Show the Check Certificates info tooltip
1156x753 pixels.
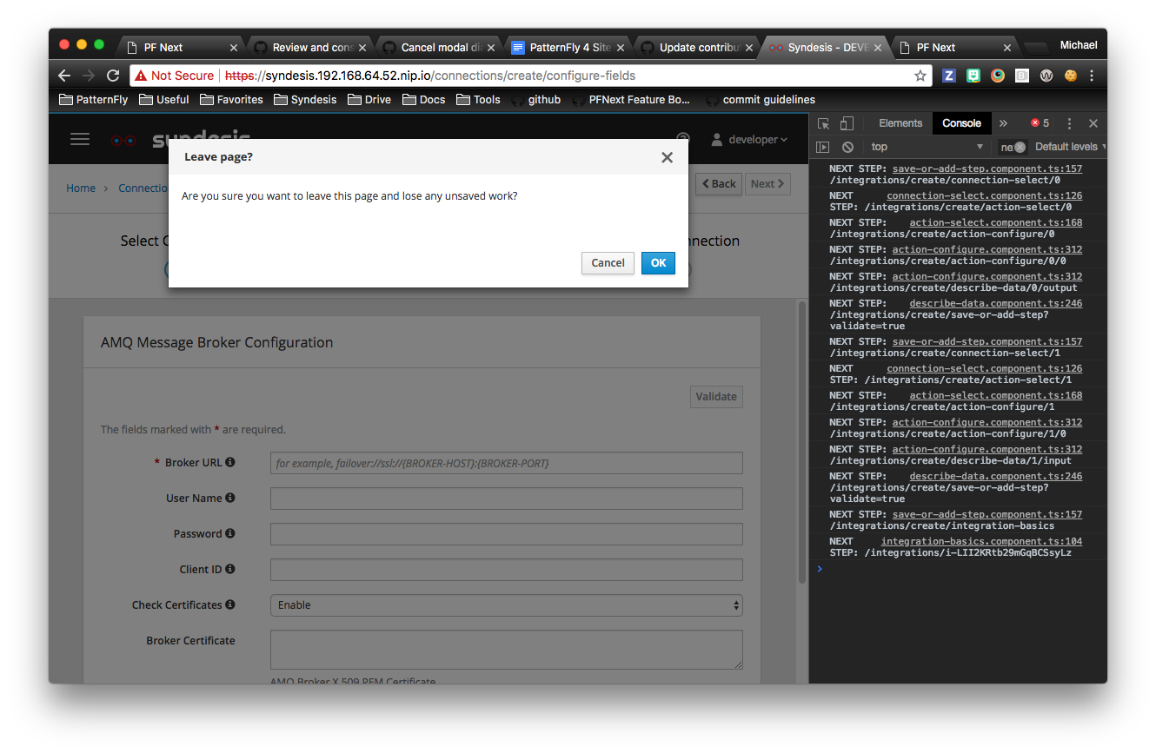(x=230, y=604)
